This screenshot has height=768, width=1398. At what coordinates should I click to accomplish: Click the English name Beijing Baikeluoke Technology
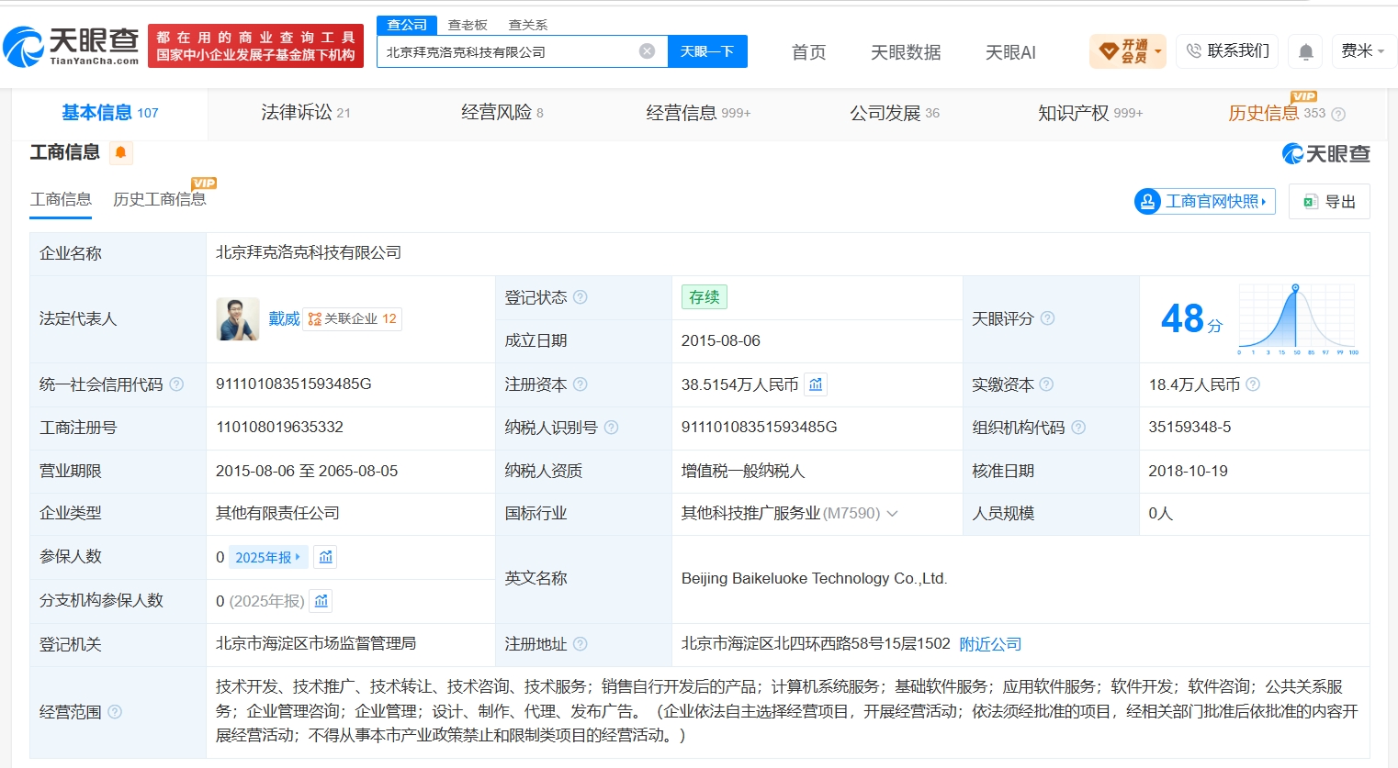pyautogui.click(x=814, y=578)
